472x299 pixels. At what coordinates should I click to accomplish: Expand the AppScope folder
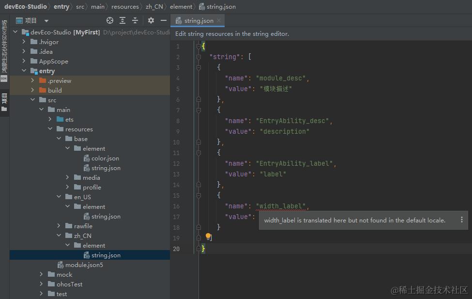[24, 61]
